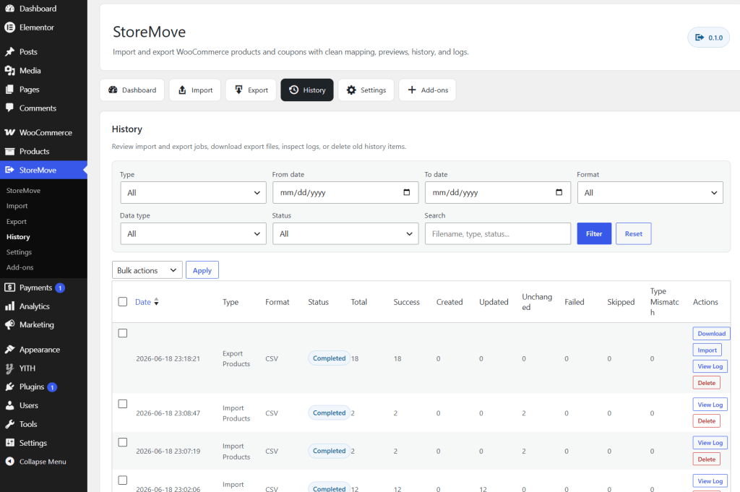
Task: Click the StoreMove export-arrow icon in sidebar
Action: pyautogui.click(x=9, y=170)
